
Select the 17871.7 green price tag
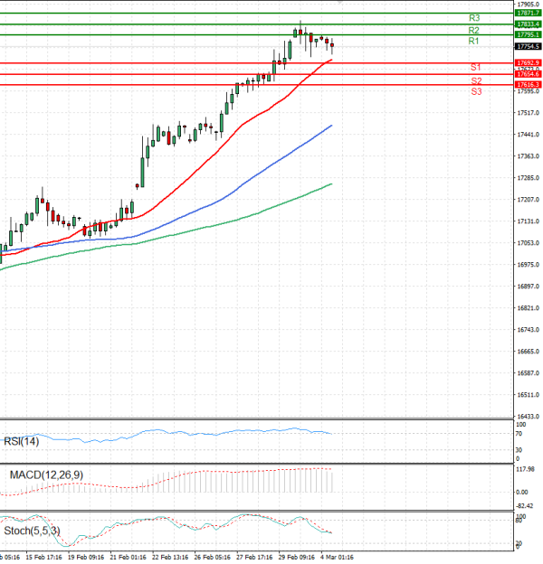(529, 13)
